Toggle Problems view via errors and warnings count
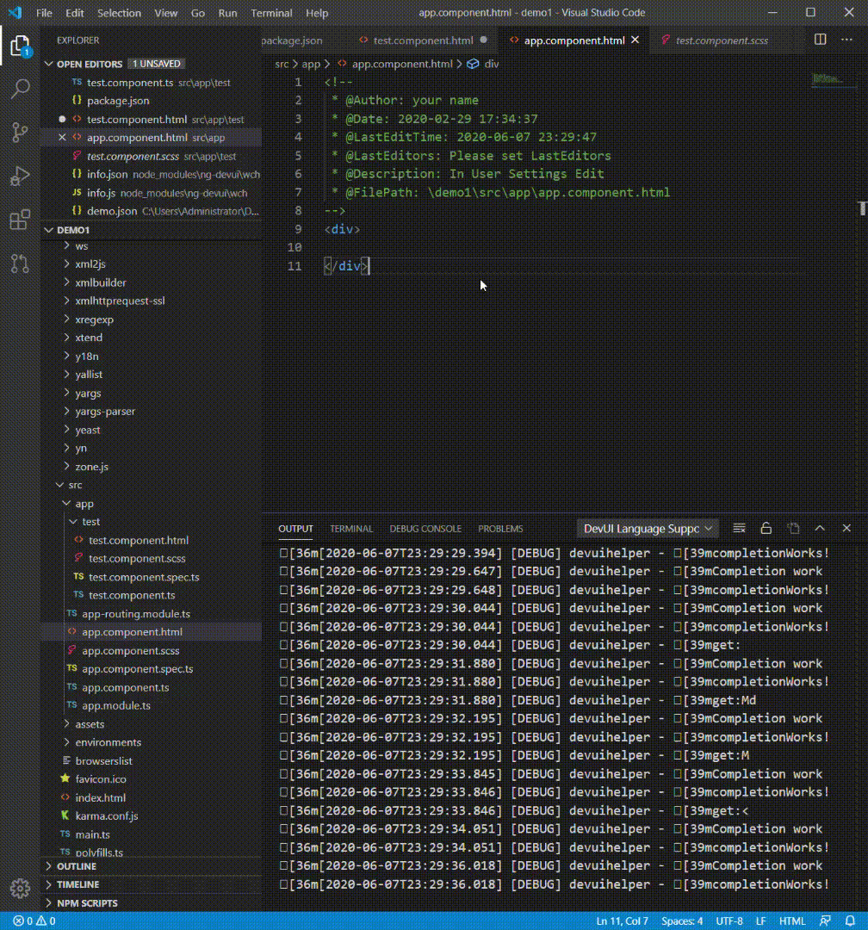The image size is (868, 930). coord(34,921)
